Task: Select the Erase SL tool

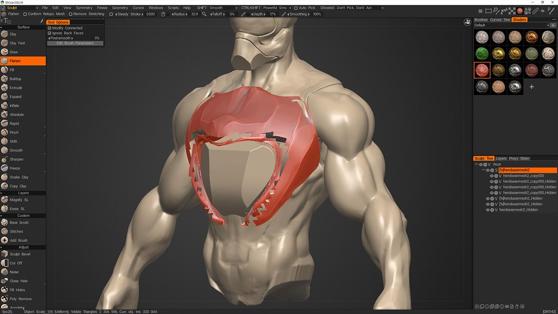Action: 23,209
